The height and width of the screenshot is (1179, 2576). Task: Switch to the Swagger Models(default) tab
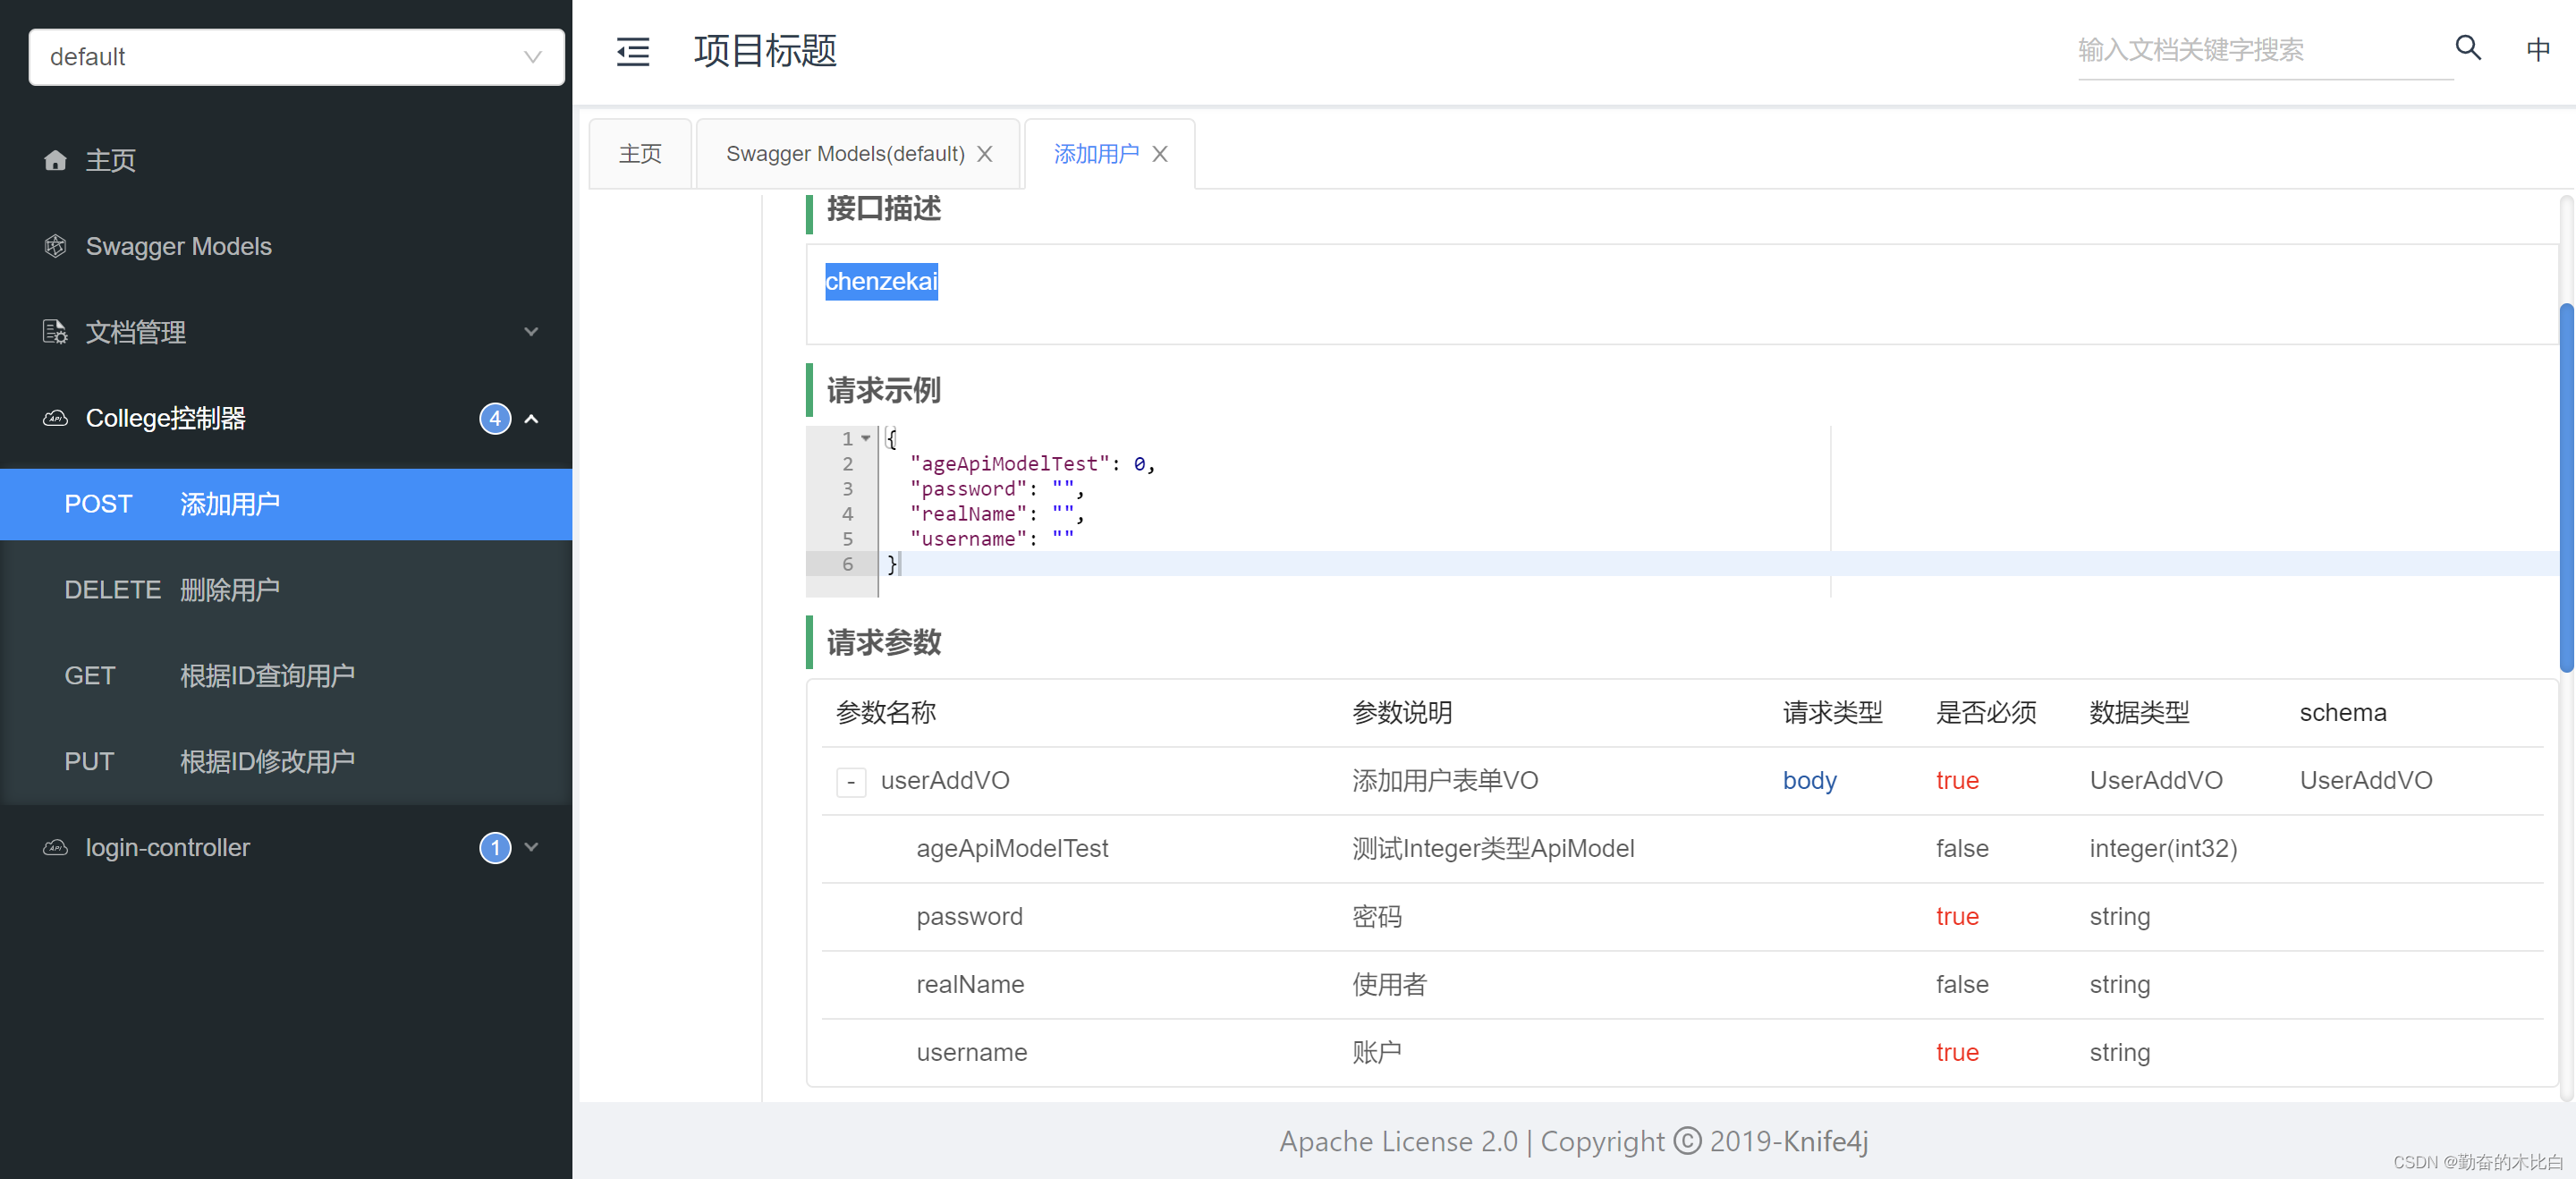pyautogui.click(x=845, y=153)
